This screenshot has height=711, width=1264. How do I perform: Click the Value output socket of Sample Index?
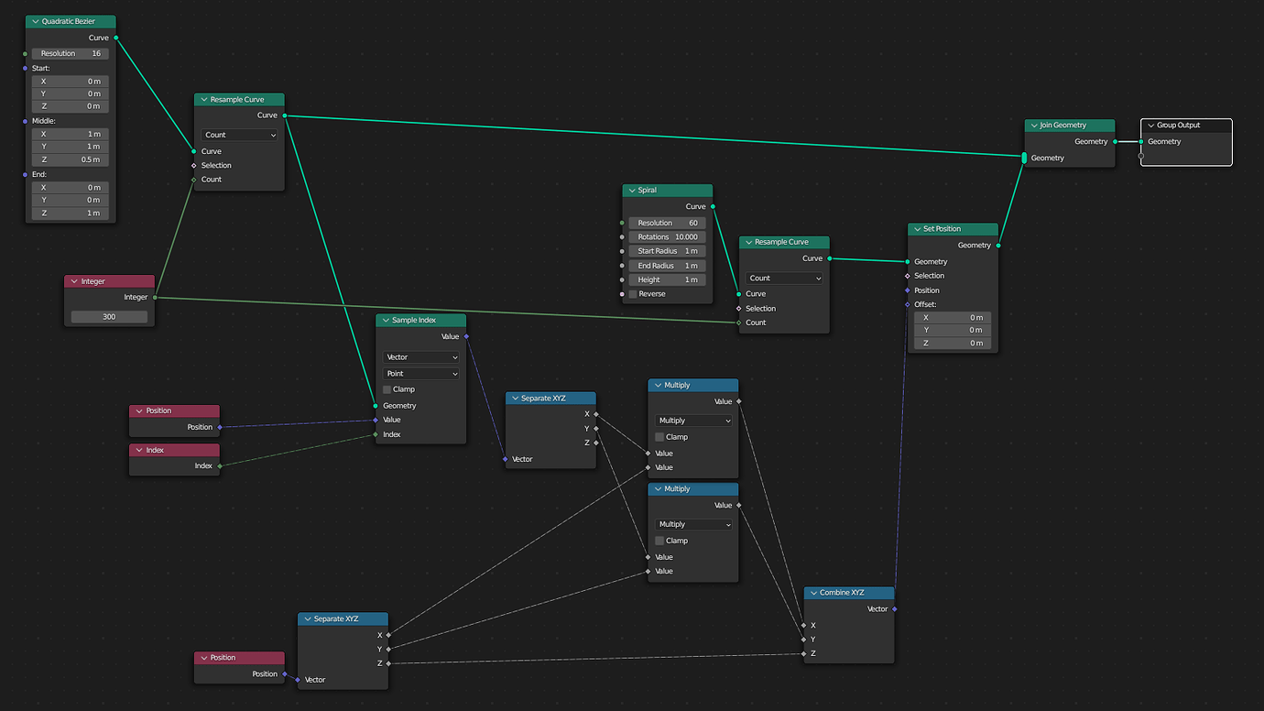point(466,336)
